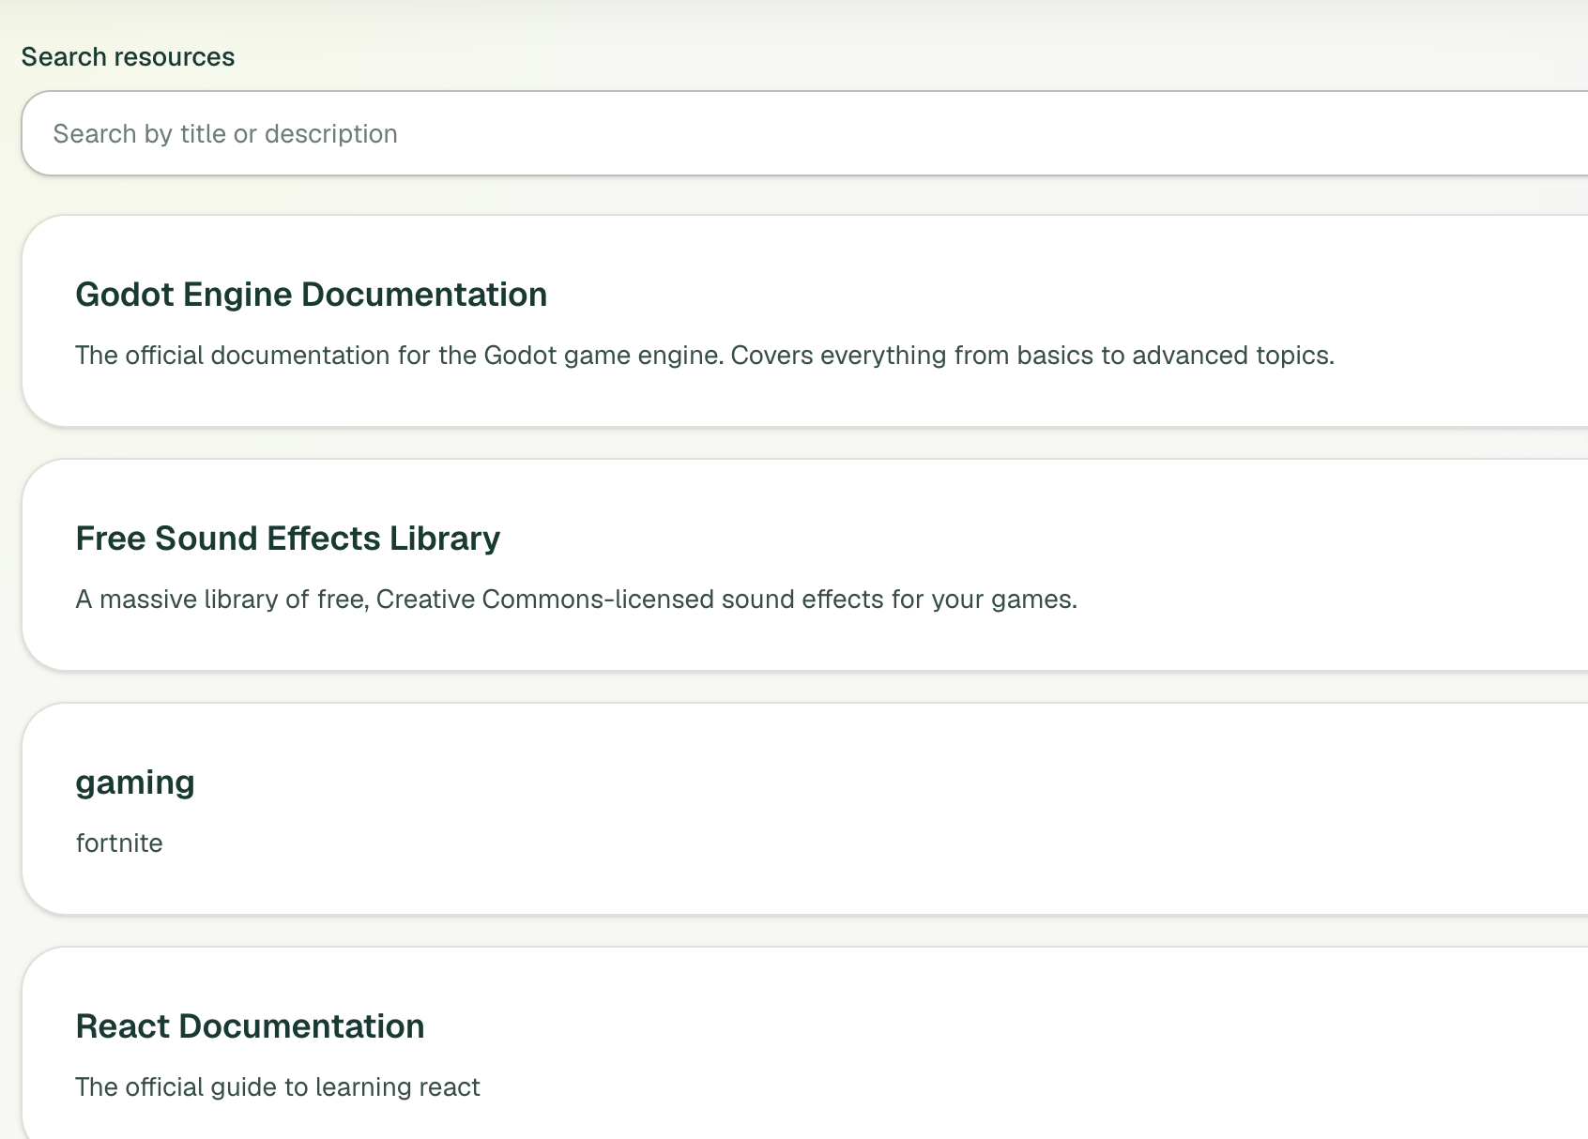The width and height of the screenshot is (1588, 1139).
Task: Open the Free Sound Effects Library title
Action: (287, 539)
